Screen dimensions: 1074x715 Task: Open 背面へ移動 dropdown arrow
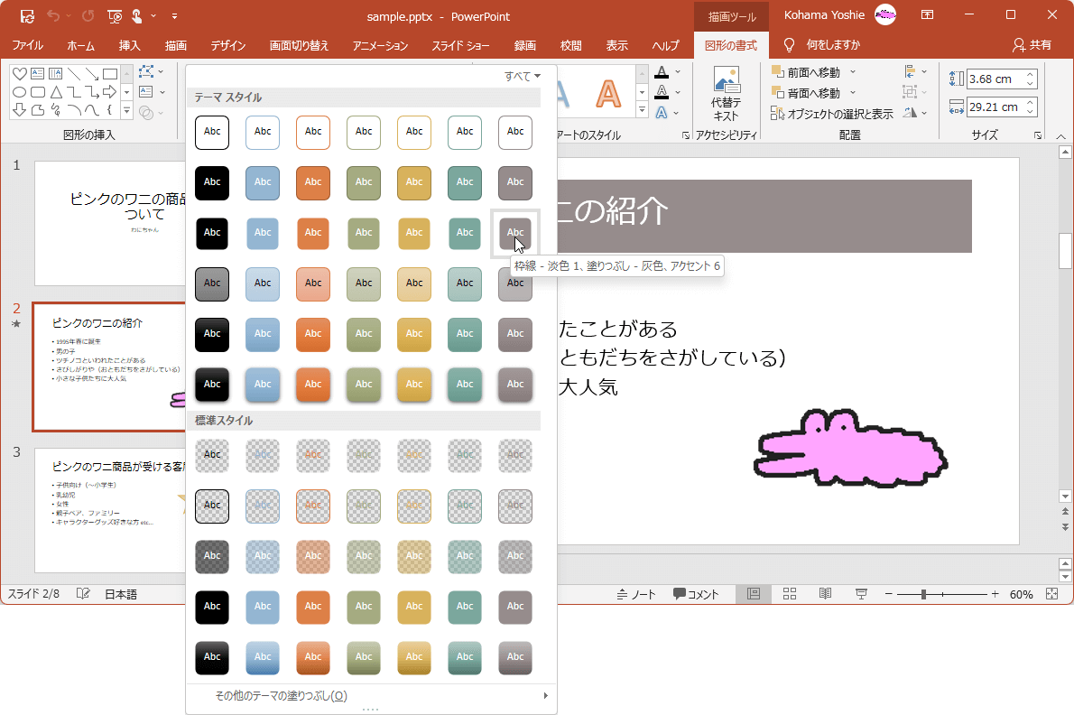tap(853, 92)
